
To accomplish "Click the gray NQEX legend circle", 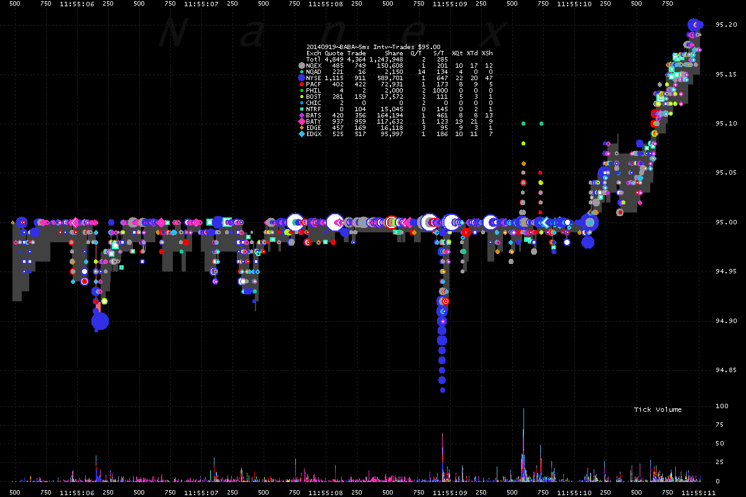I will pyautogui.click(x=302, y=65).
